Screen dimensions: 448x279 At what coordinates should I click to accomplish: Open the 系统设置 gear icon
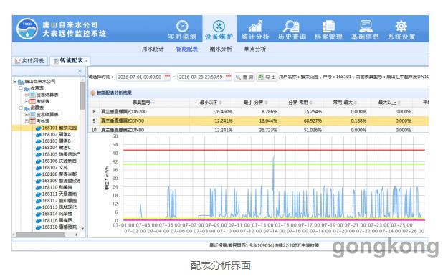point(401,26)
